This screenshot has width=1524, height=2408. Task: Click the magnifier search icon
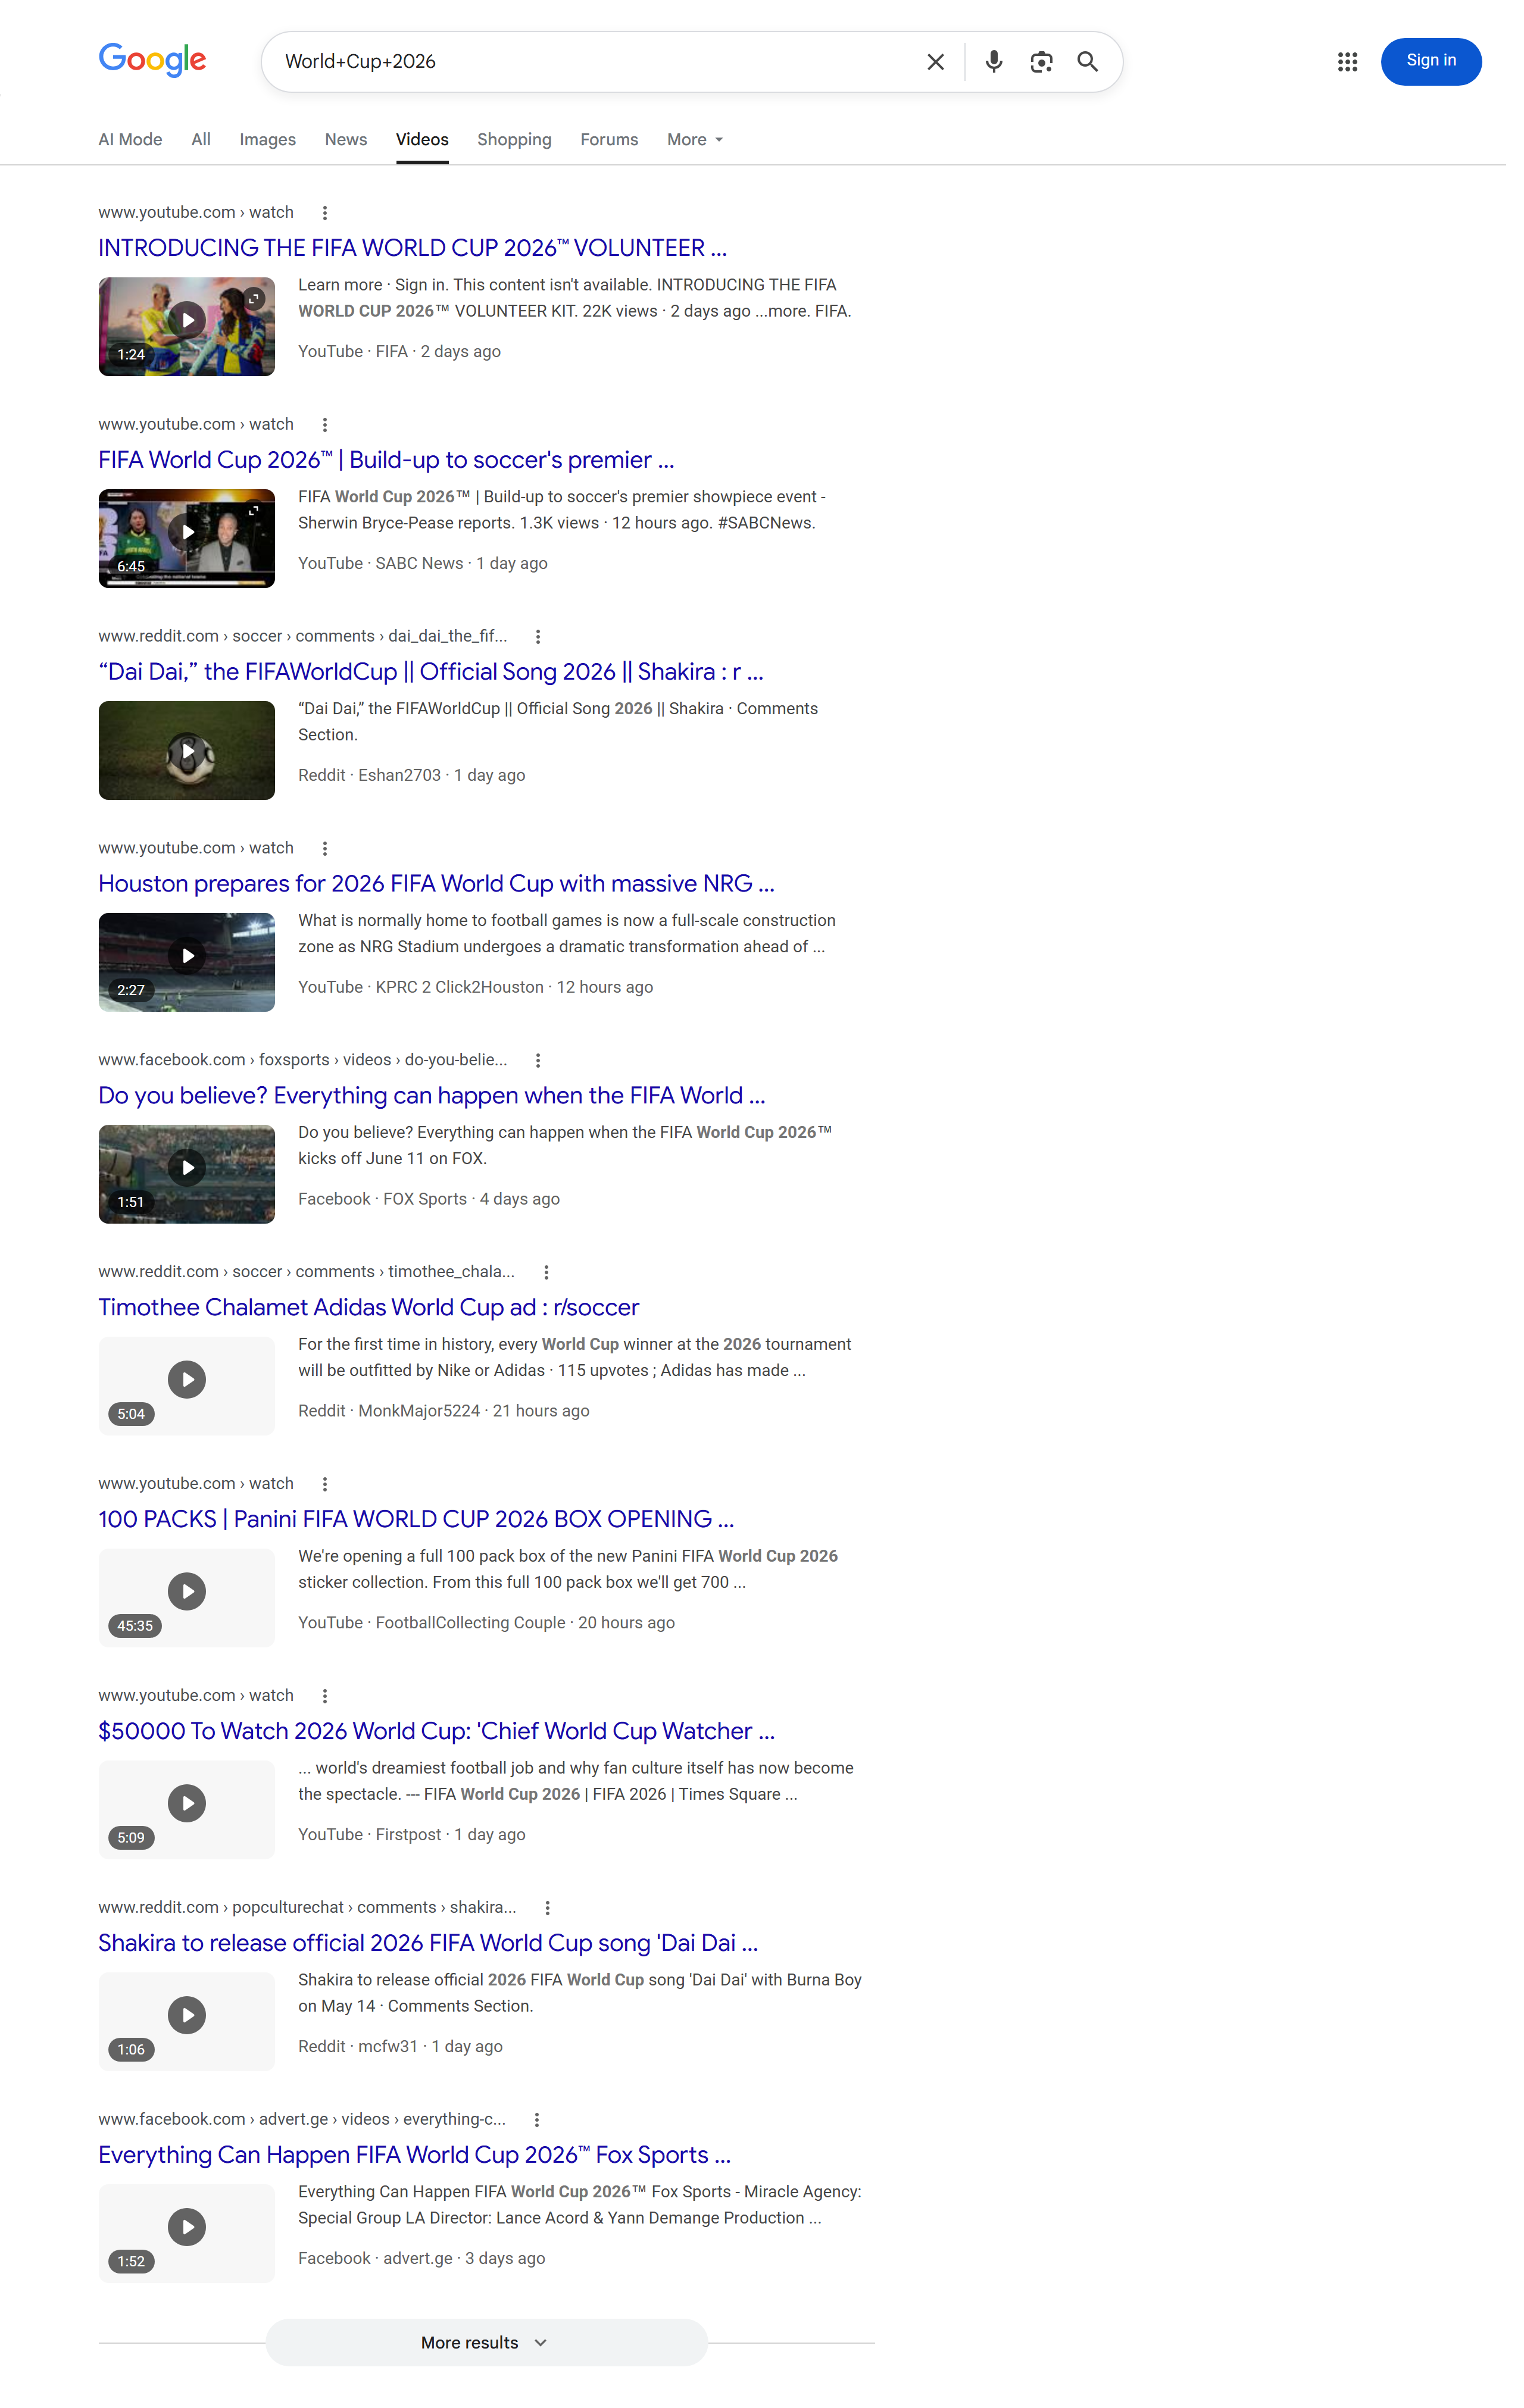point(1087,62)
